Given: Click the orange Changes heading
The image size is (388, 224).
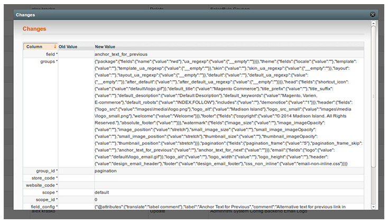Looking at the screenshot, I should click(34, 29).
